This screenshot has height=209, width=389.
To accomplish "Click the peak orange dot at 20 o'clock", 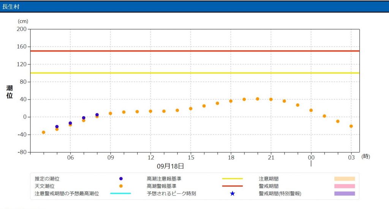I will (x=258, y=99).
